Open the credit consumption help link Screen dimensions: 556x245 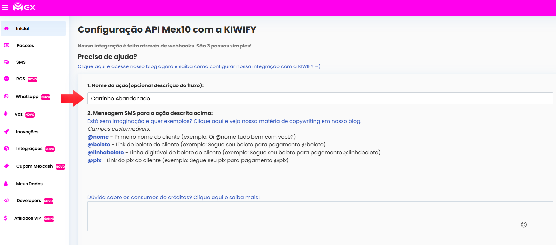point(174,197)
